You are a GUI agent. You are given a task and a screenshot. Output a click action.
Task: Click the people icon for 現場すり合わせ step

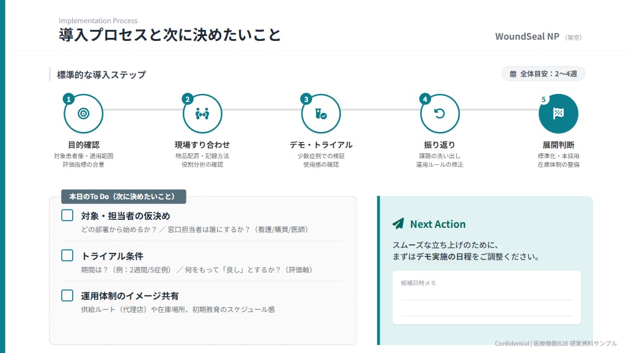(x=202, y=114)
